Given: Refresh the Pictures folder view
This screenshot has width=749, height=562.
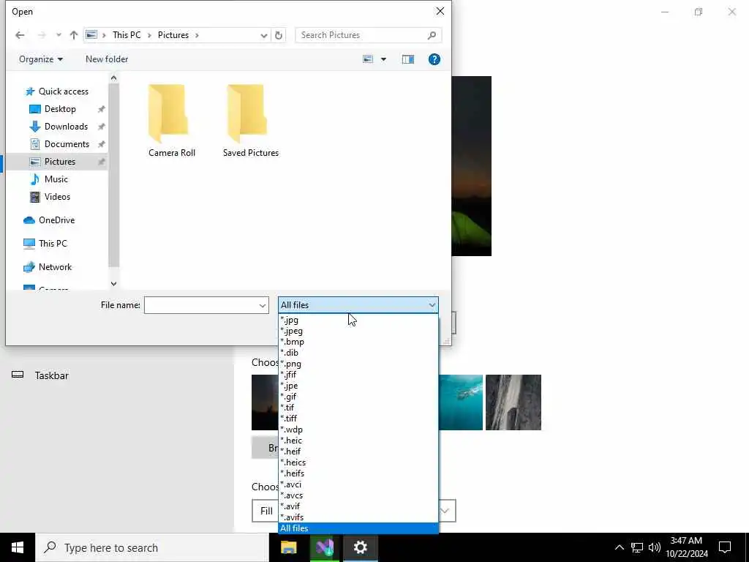Looking at the screenshot, I should pos(279,35).
